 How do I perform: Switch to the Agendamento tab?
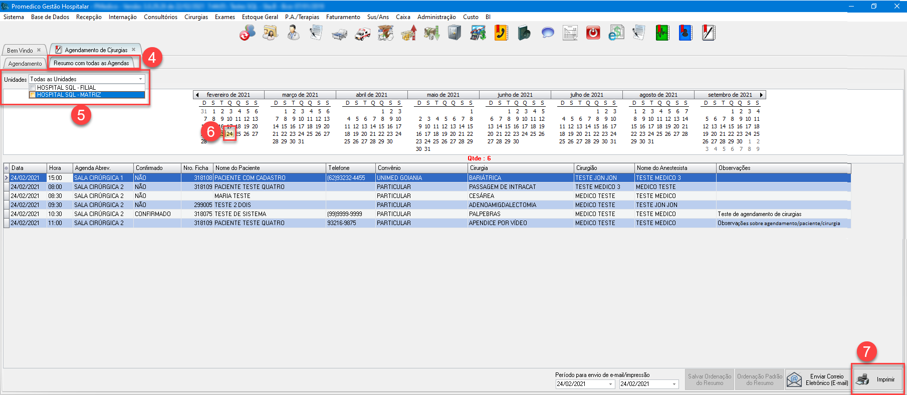pyautogui.click(x=25, y=64)
